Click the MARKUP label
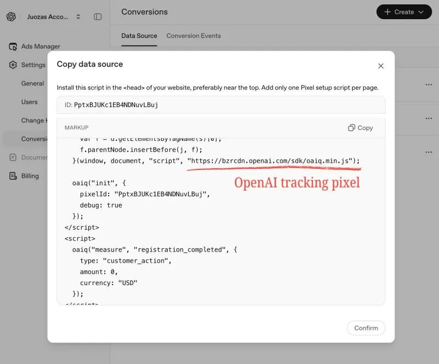Image resolution: width=439 pixels, height=364 pixels. tap(76, 128)
